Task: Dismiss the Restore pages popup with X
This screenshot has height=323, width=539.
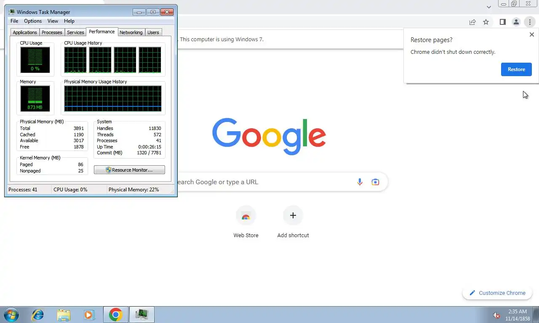Action: click(x=531, y=34)
